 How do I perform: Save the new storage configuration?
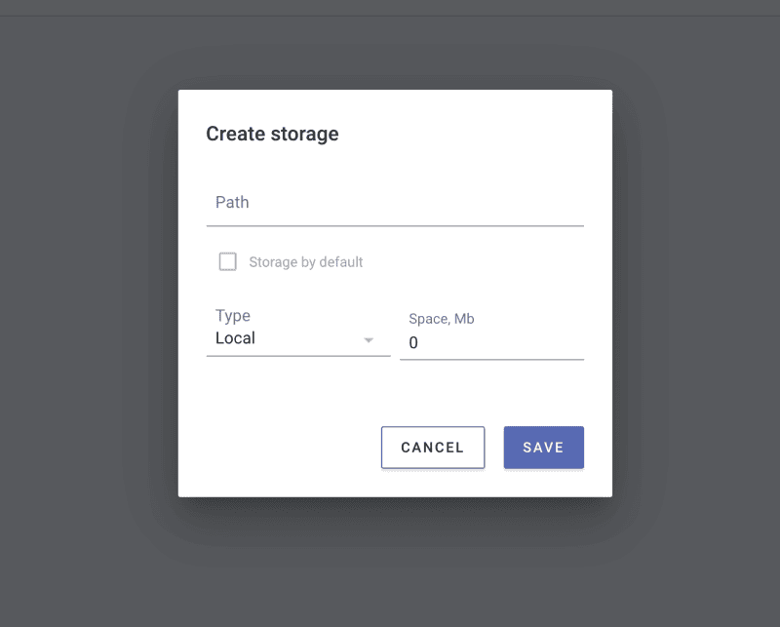click(x=543, y=447)
